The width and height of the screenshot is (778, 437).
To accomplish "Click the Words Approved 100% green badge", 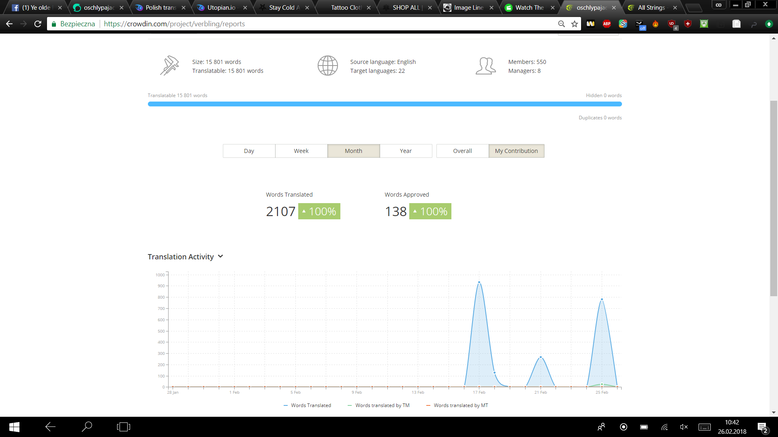I will [x=430, y=211].
